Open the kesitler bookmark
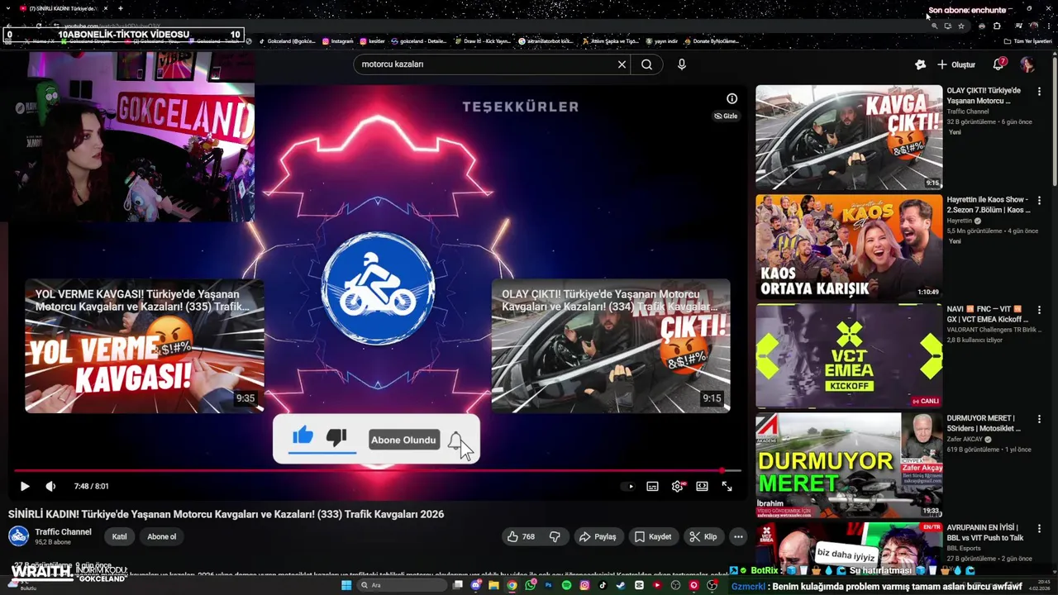This screenshot has height=595, width=1058. point(373,41)
